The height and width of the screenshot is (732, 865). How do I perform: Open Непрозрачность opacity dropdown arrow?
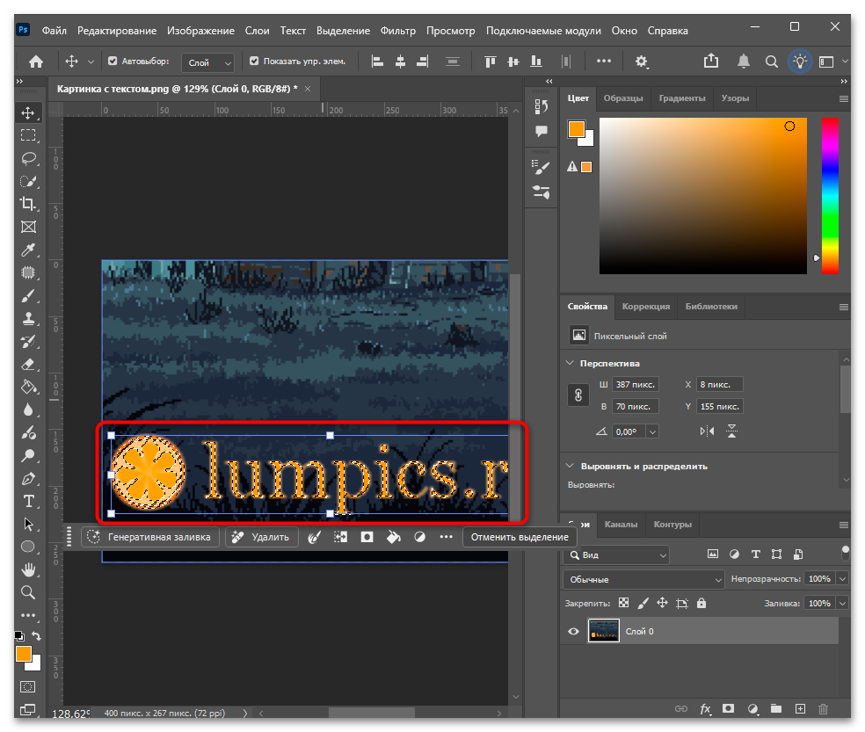click(x=842, y=578)
